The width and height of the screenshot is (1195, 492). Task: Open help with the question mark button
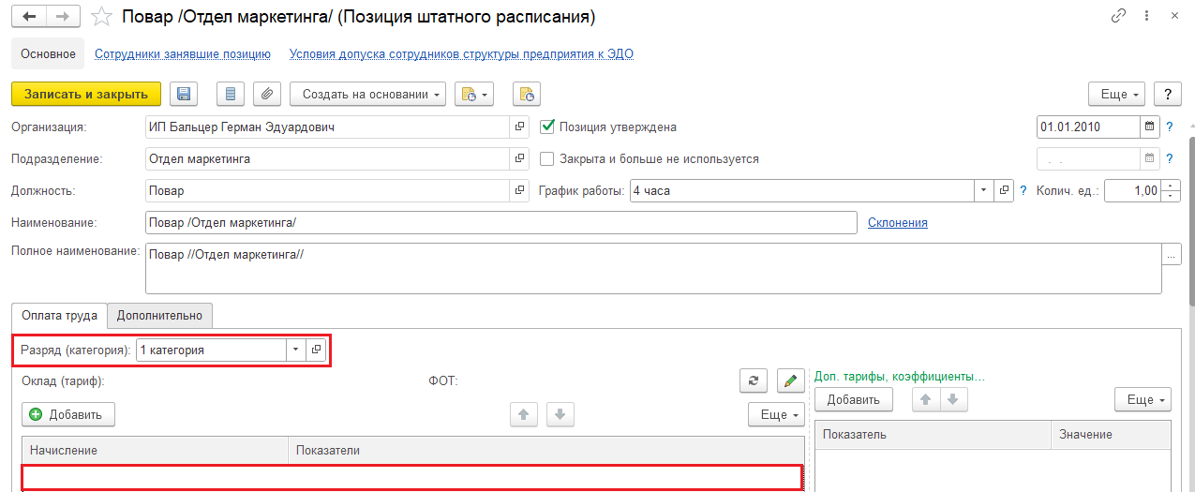pyautogui.click(x=1167, y=94)
